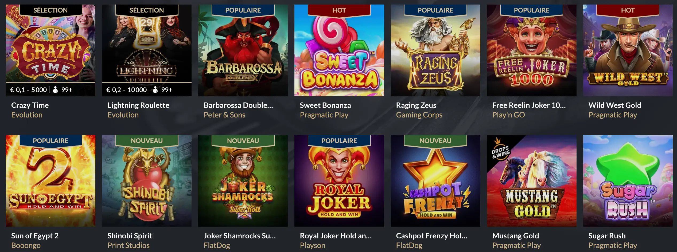The width and height of the screenshot is (677, 252).
Task: Open Barbarossa DoubleMax pirate thumbnail
Action: pyautogui.click(x=243, y=51)
